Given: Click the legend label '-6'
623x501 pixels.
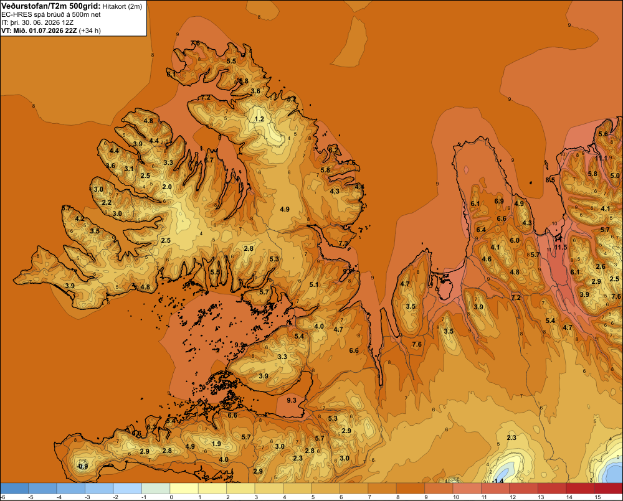Looking at the screenshot, I should [2, 497].
